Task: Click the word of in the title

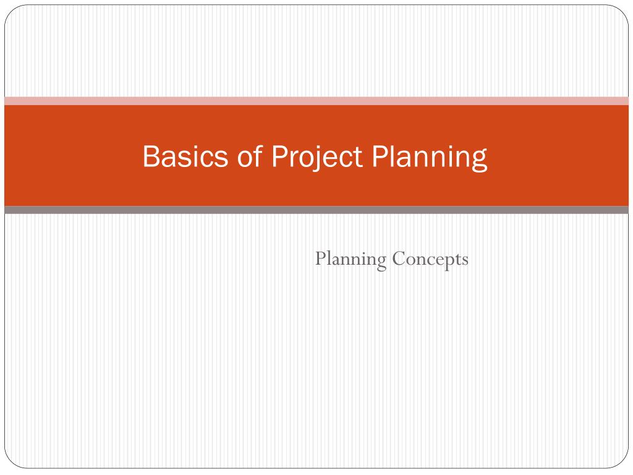Action: coord(250,155)
